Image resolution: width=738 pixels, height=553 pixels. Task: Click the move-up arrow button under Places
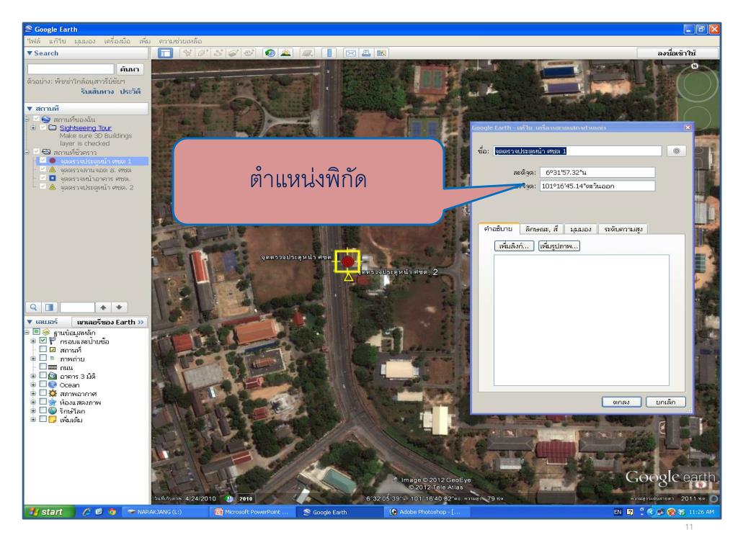click(x=103, y=307)
